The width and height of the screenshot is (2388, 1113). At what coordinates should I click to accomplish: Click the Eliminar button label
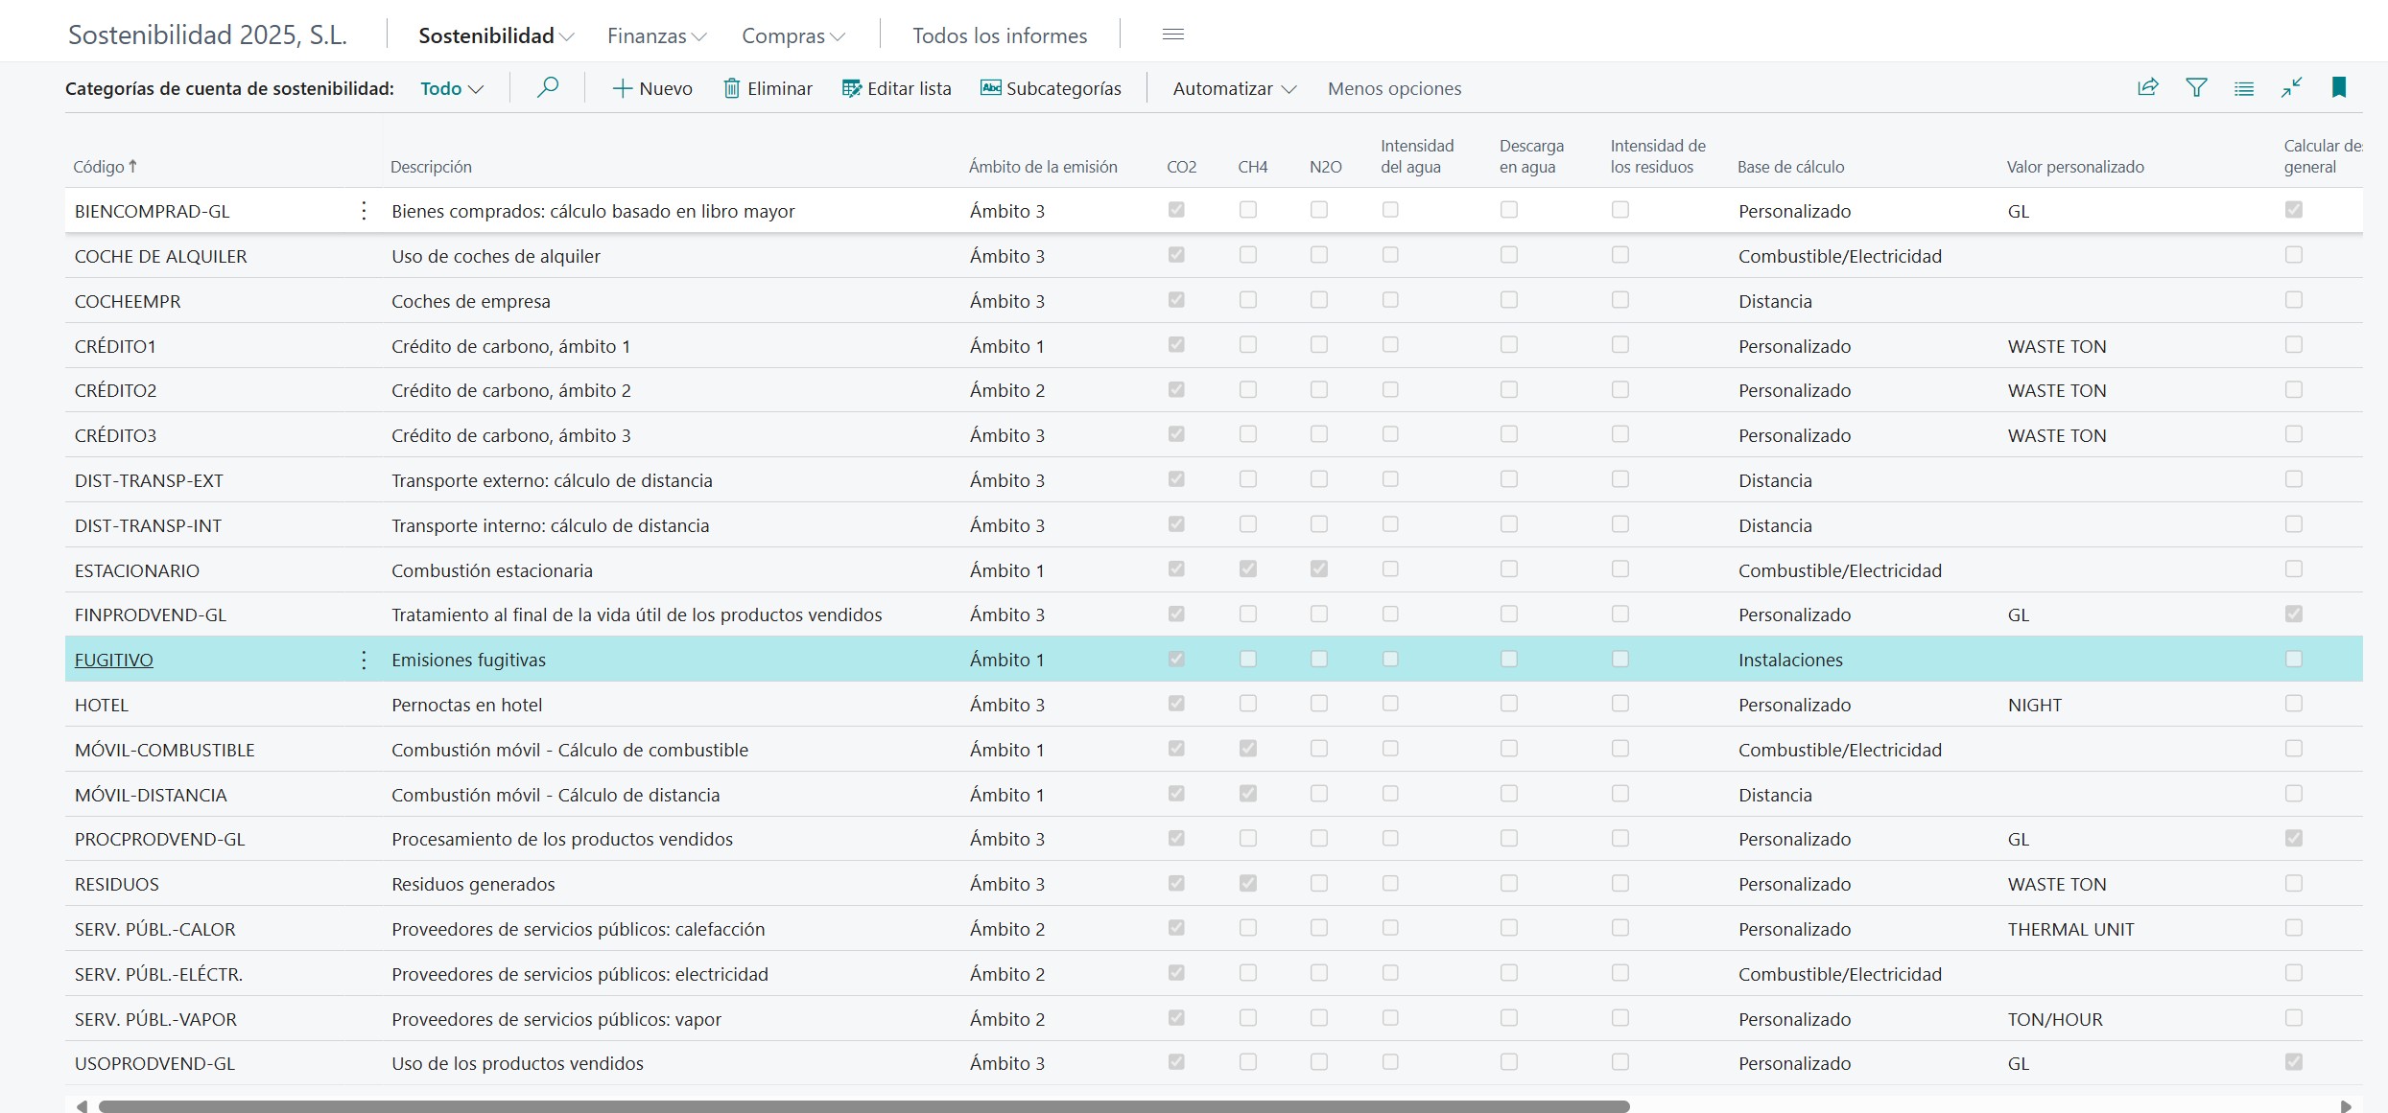click(x=780, y=89)
